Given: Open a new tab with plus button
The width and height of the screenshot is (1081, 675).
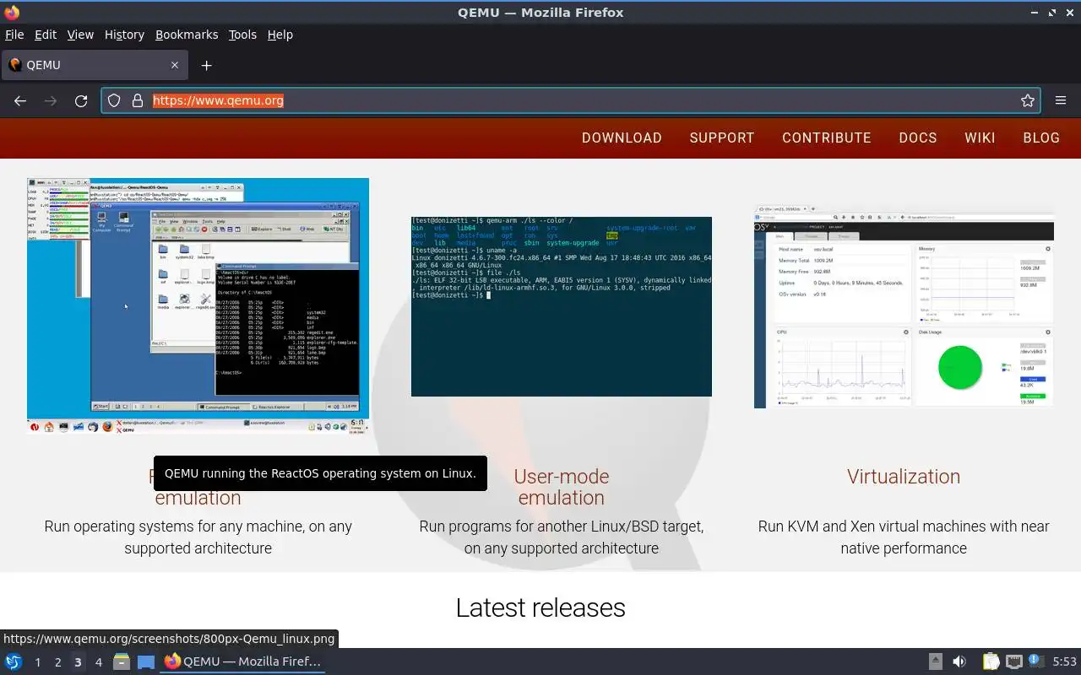Looking at the screenshot, I should [x=206, y=65].
